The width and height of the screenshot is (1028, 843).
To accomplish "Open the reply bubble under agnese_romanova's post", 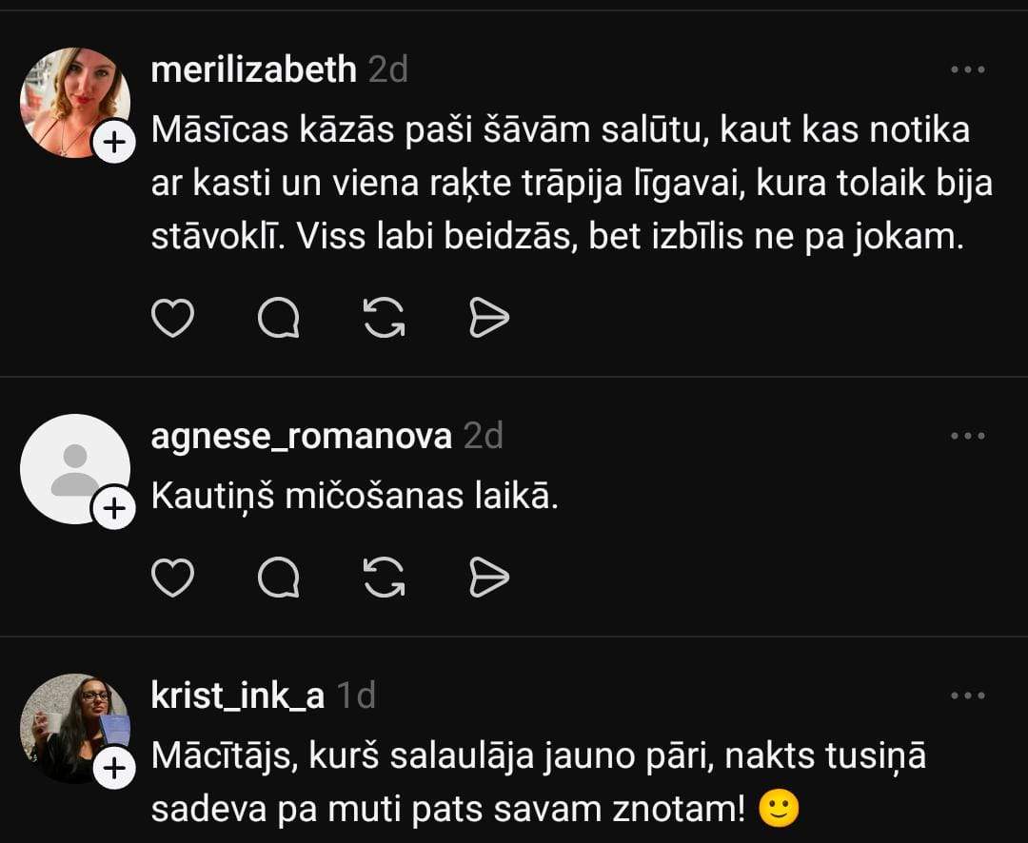I will (x=279, y=577).
